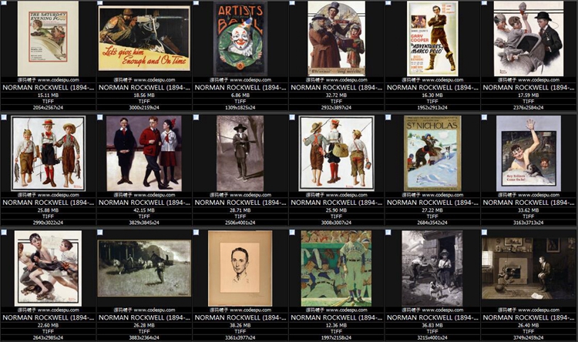Click the '26.28 MB' file size text

144,325
